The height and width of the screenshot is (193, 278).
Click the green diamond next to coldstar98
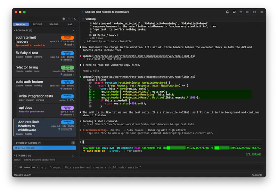coord(59,129)
